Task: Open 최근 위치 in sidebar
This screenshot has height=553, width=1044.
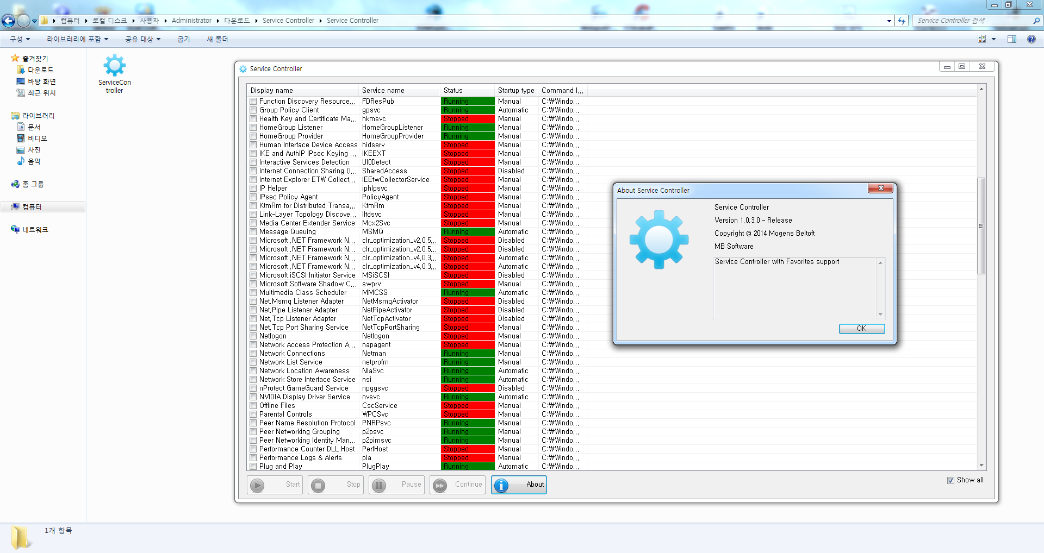Action: pyautogui.click(x=36, y=92)
